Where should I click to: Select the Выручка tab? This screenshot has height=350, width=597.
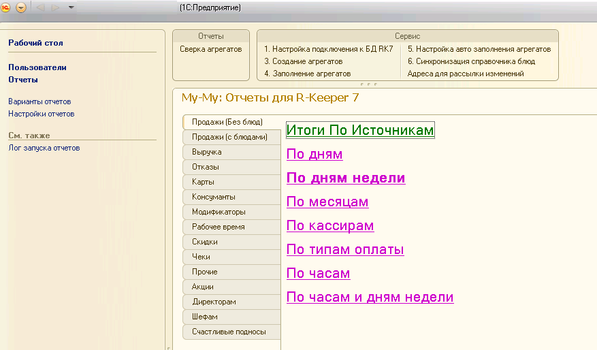coord(232,152)
